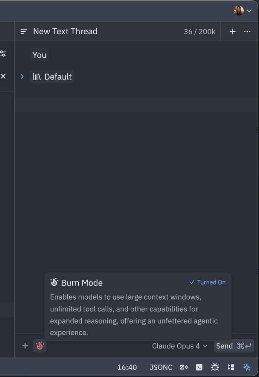The image size is (259, 377).
Task: Open the Claude Opus 4 model selector
Action: [180, 346]
